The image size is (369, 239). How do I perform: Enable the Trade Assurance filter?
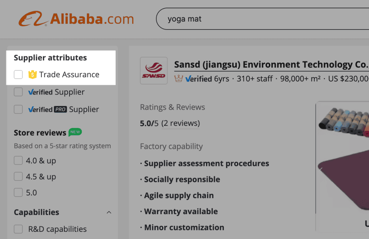pos(18,74)
